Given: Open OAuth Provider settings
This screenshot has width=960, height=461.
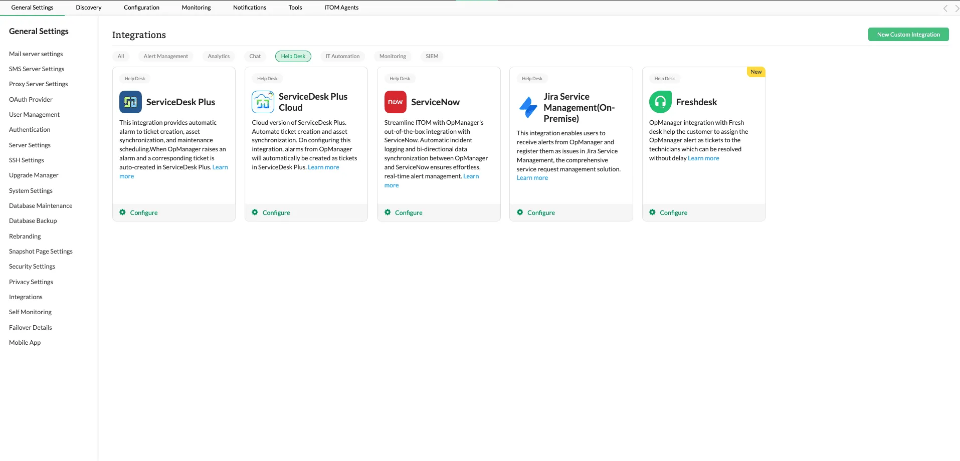Looking at the screenshot, I should 31,99.
